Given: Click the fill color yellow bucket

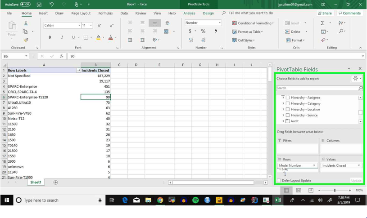Looking at the screenshot, I should coord(98,37).
